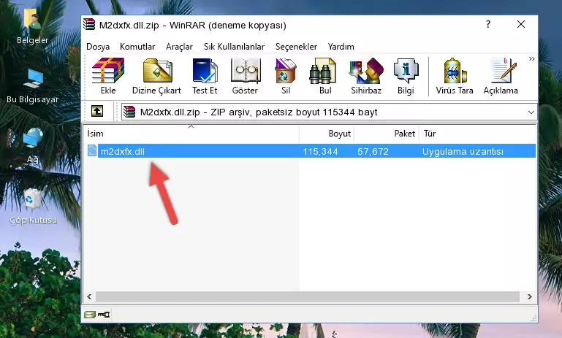
Task: Close the WinRAR window
Action: pyautogui.click(x=521, y=24)
